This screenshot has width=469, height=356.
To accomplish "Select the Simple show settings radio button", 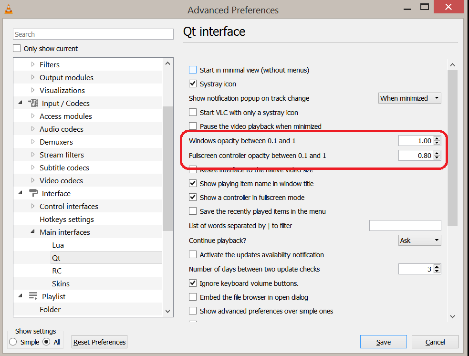I will pyautogui.click(x=13, y=342).
